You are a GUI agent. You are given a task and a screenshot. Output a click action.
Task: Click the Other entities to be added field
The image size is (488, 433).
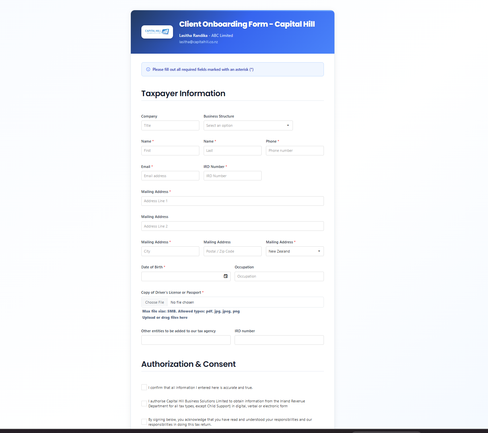[x=186, y=340]
